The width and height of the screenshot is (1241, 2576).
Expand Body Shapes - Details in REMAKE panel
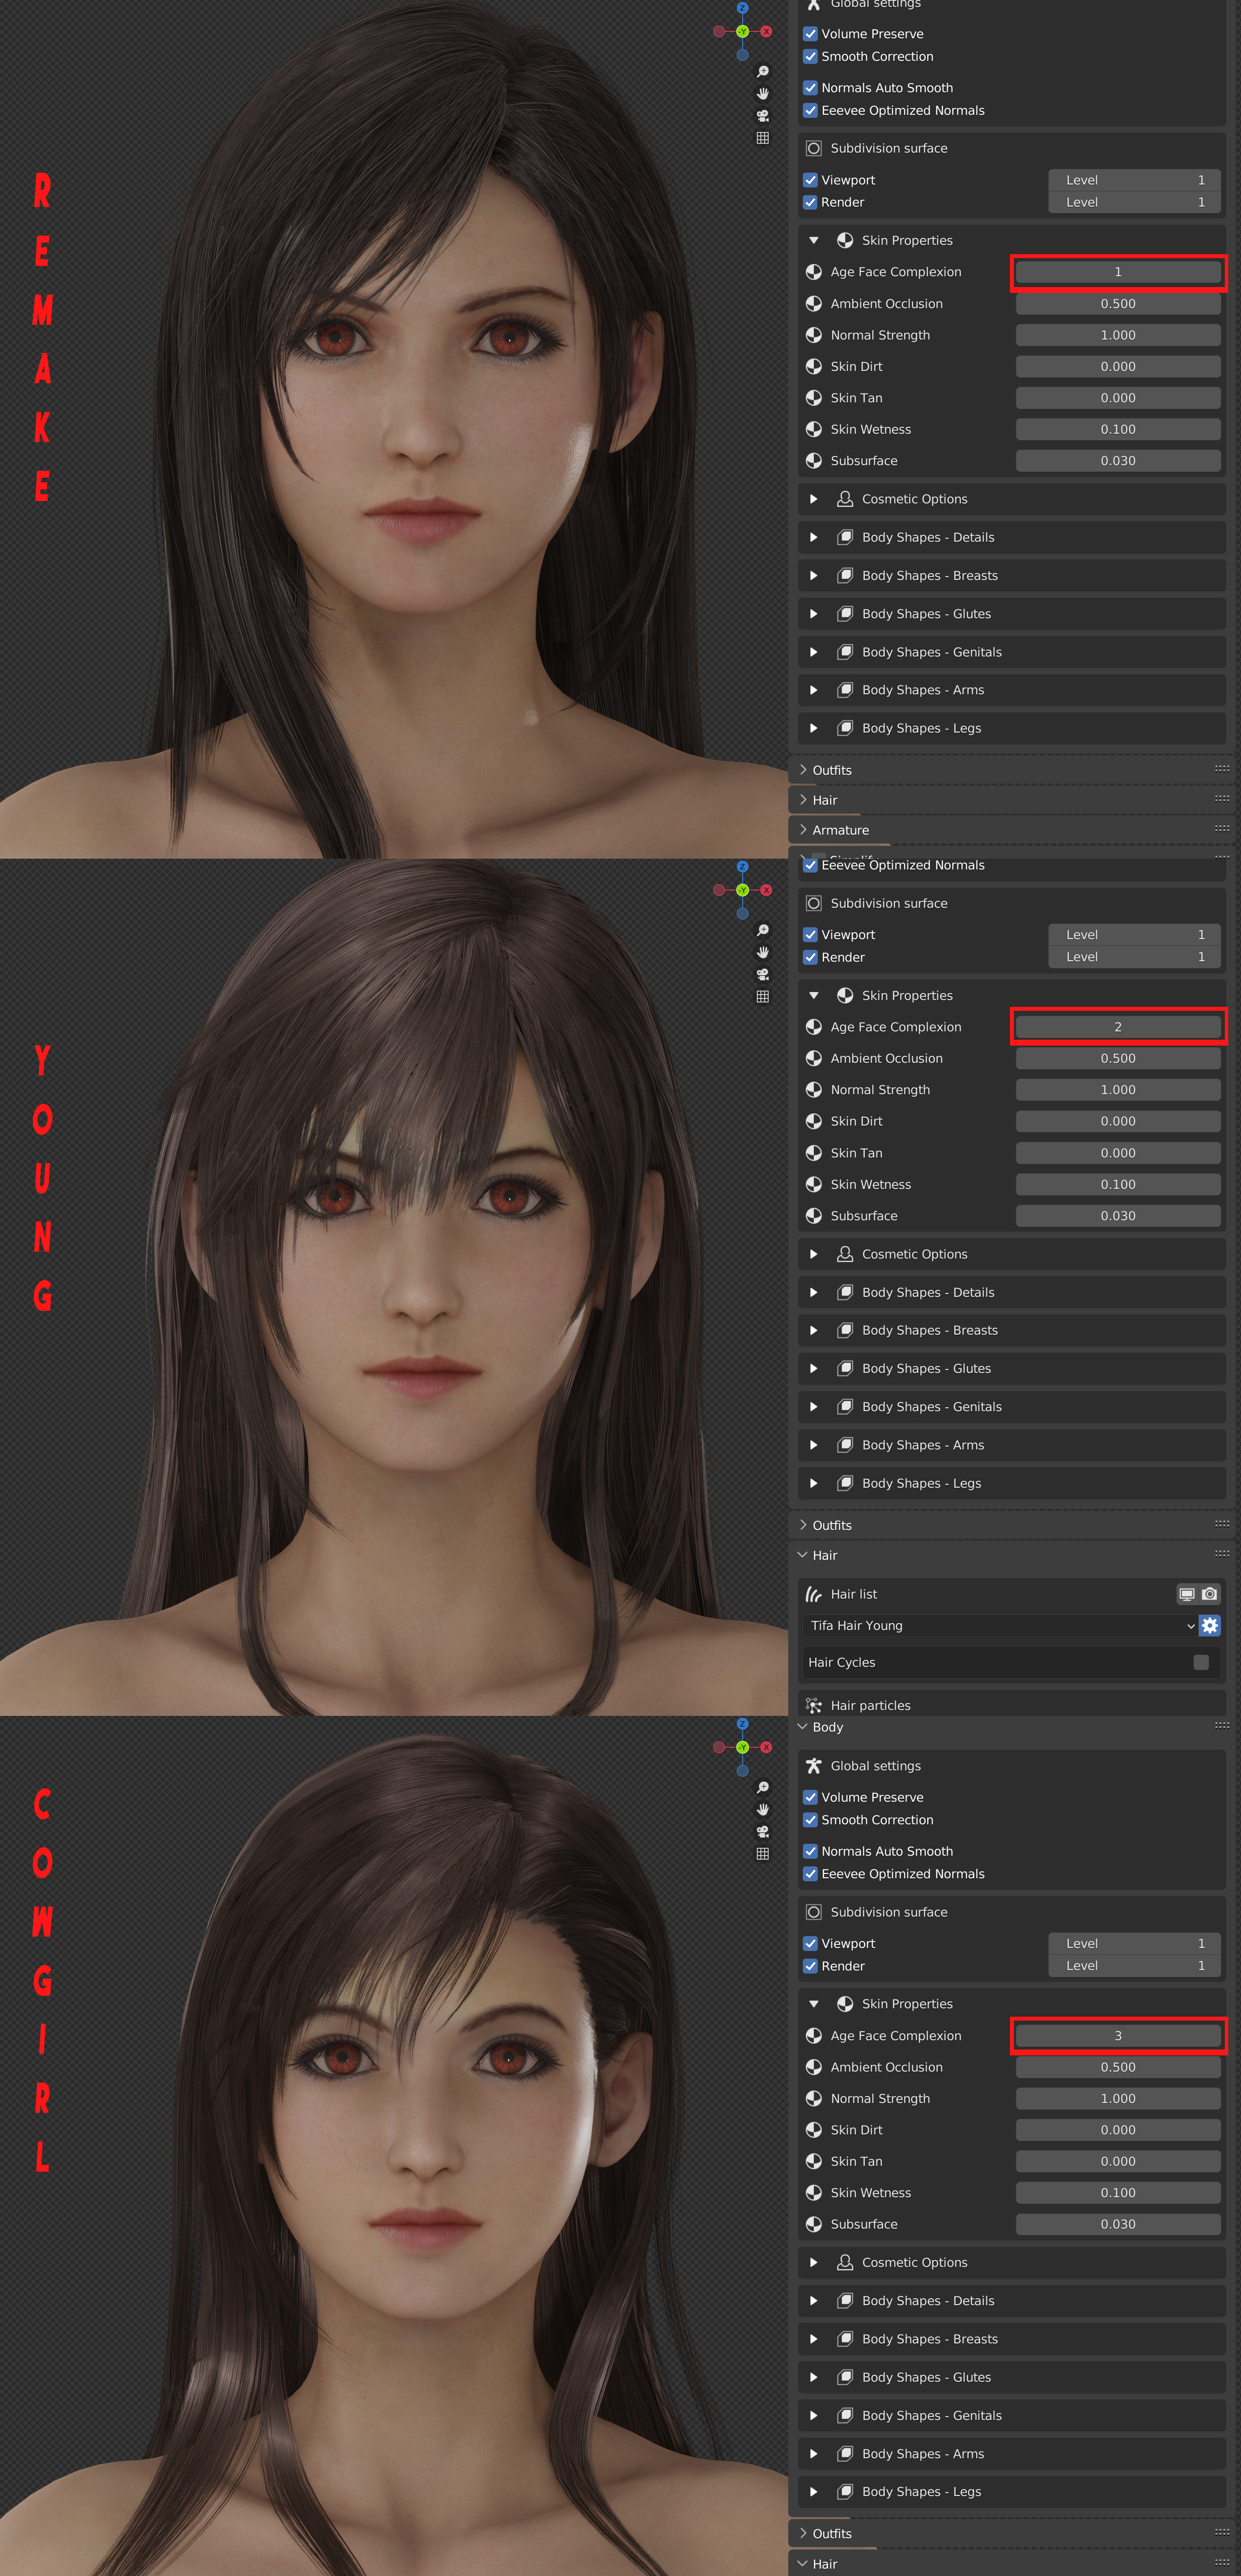click(814, 537)
